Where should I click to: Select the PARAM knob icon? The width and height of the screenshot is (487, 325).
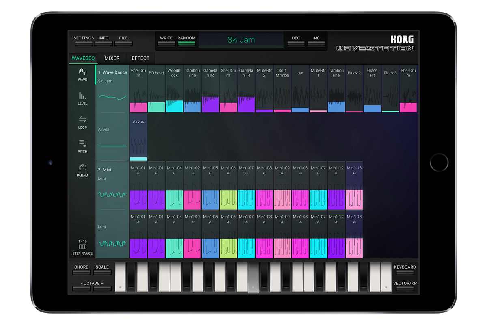point(82,170)
